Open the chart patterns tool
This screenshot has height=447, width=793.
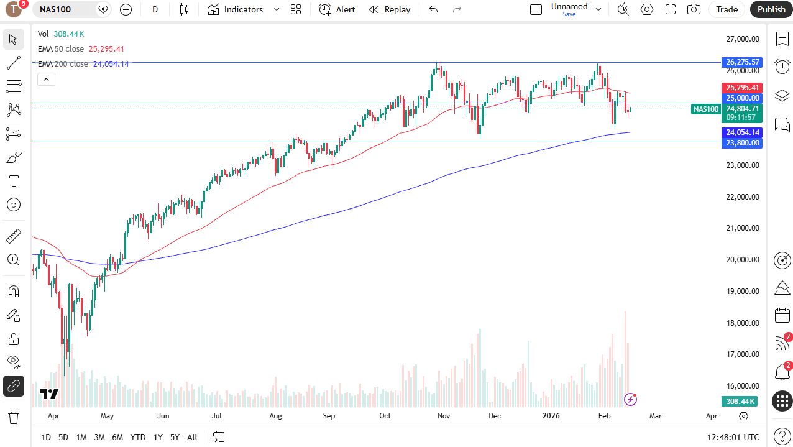point(13,110)
